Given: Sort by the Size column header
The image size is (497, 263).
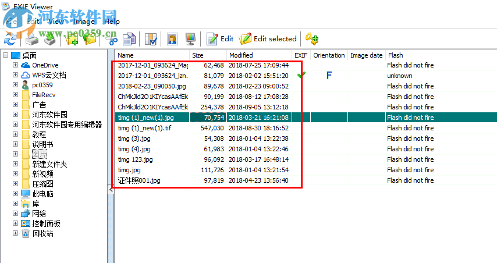Looking at the screenshot, I should point(208,55).
